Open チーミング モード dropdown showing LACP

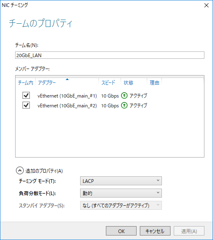(x=121, y=181)
